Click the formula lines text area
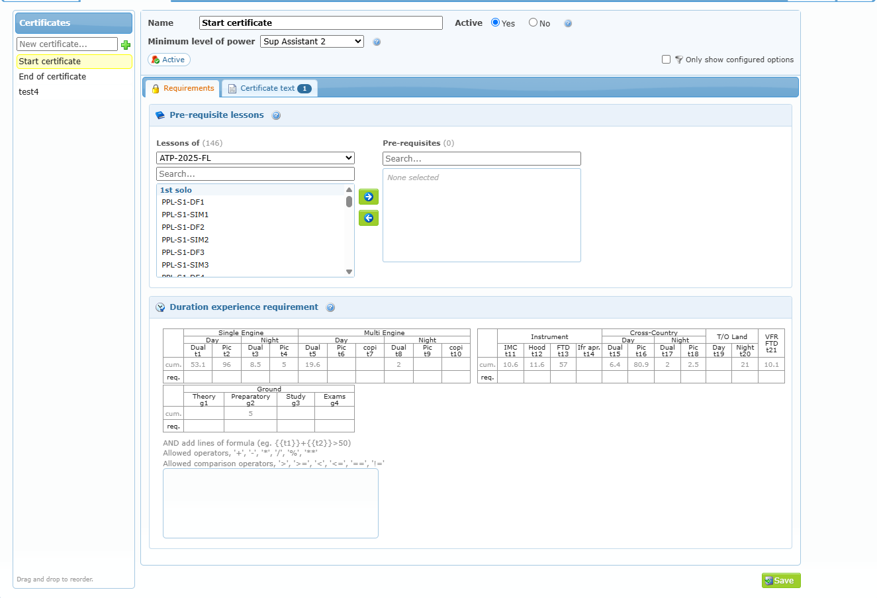 pos(271,503)
